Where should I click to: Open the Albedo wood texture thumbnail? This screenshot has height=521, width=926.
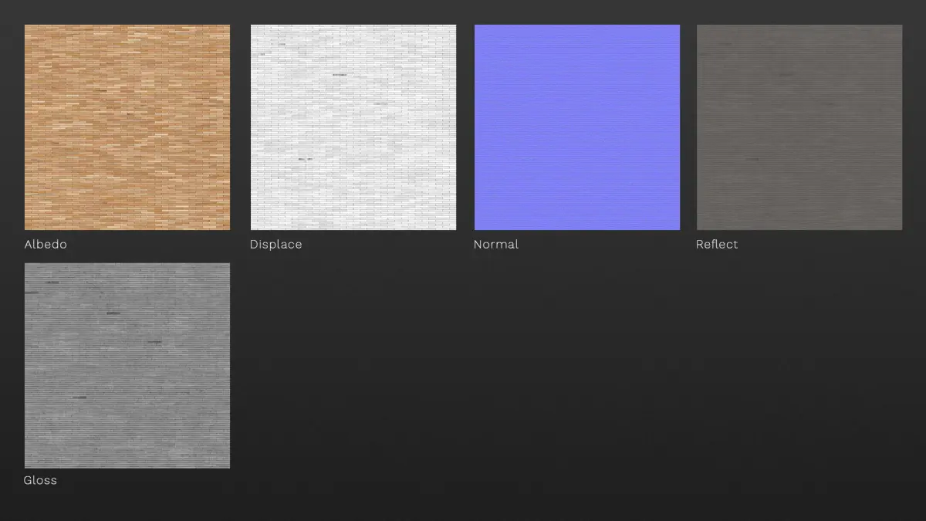(127, 127)
